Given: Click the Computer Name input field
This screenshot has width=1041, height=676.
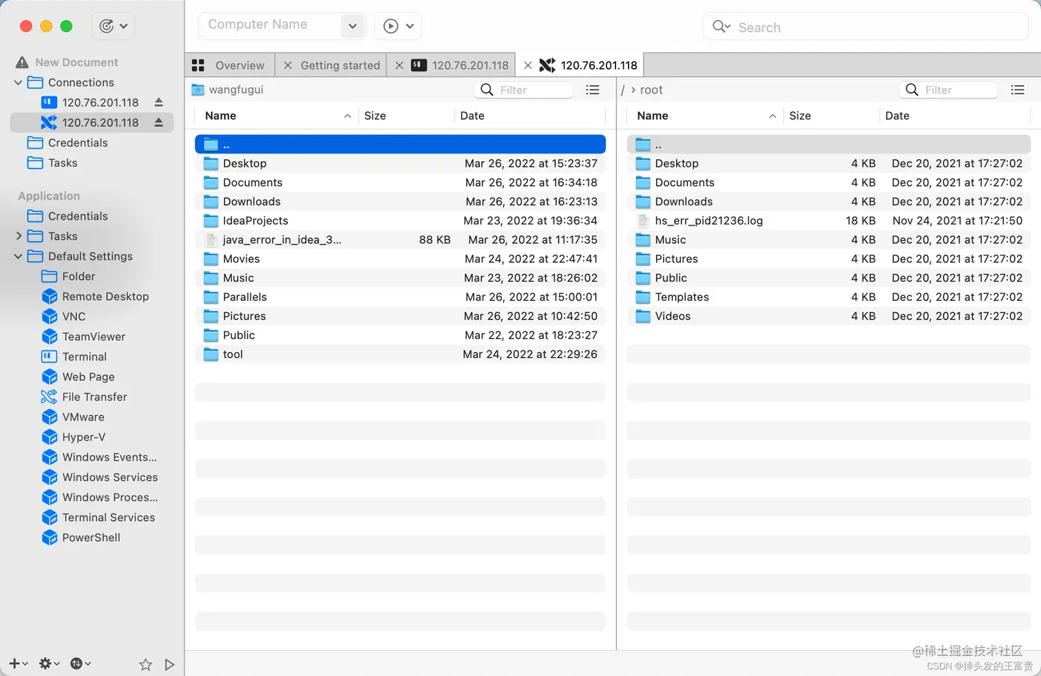Looking at the screenshot, I should (270, 25).
